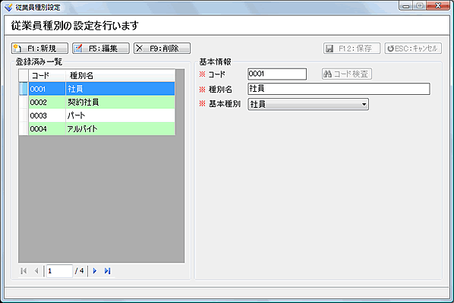Jump to last record icon
454x303 pixels.
tap(107, 271)
